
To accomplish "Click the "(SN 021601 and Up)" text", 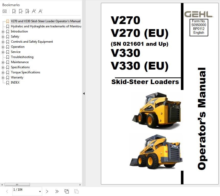I will pos(140,44).
